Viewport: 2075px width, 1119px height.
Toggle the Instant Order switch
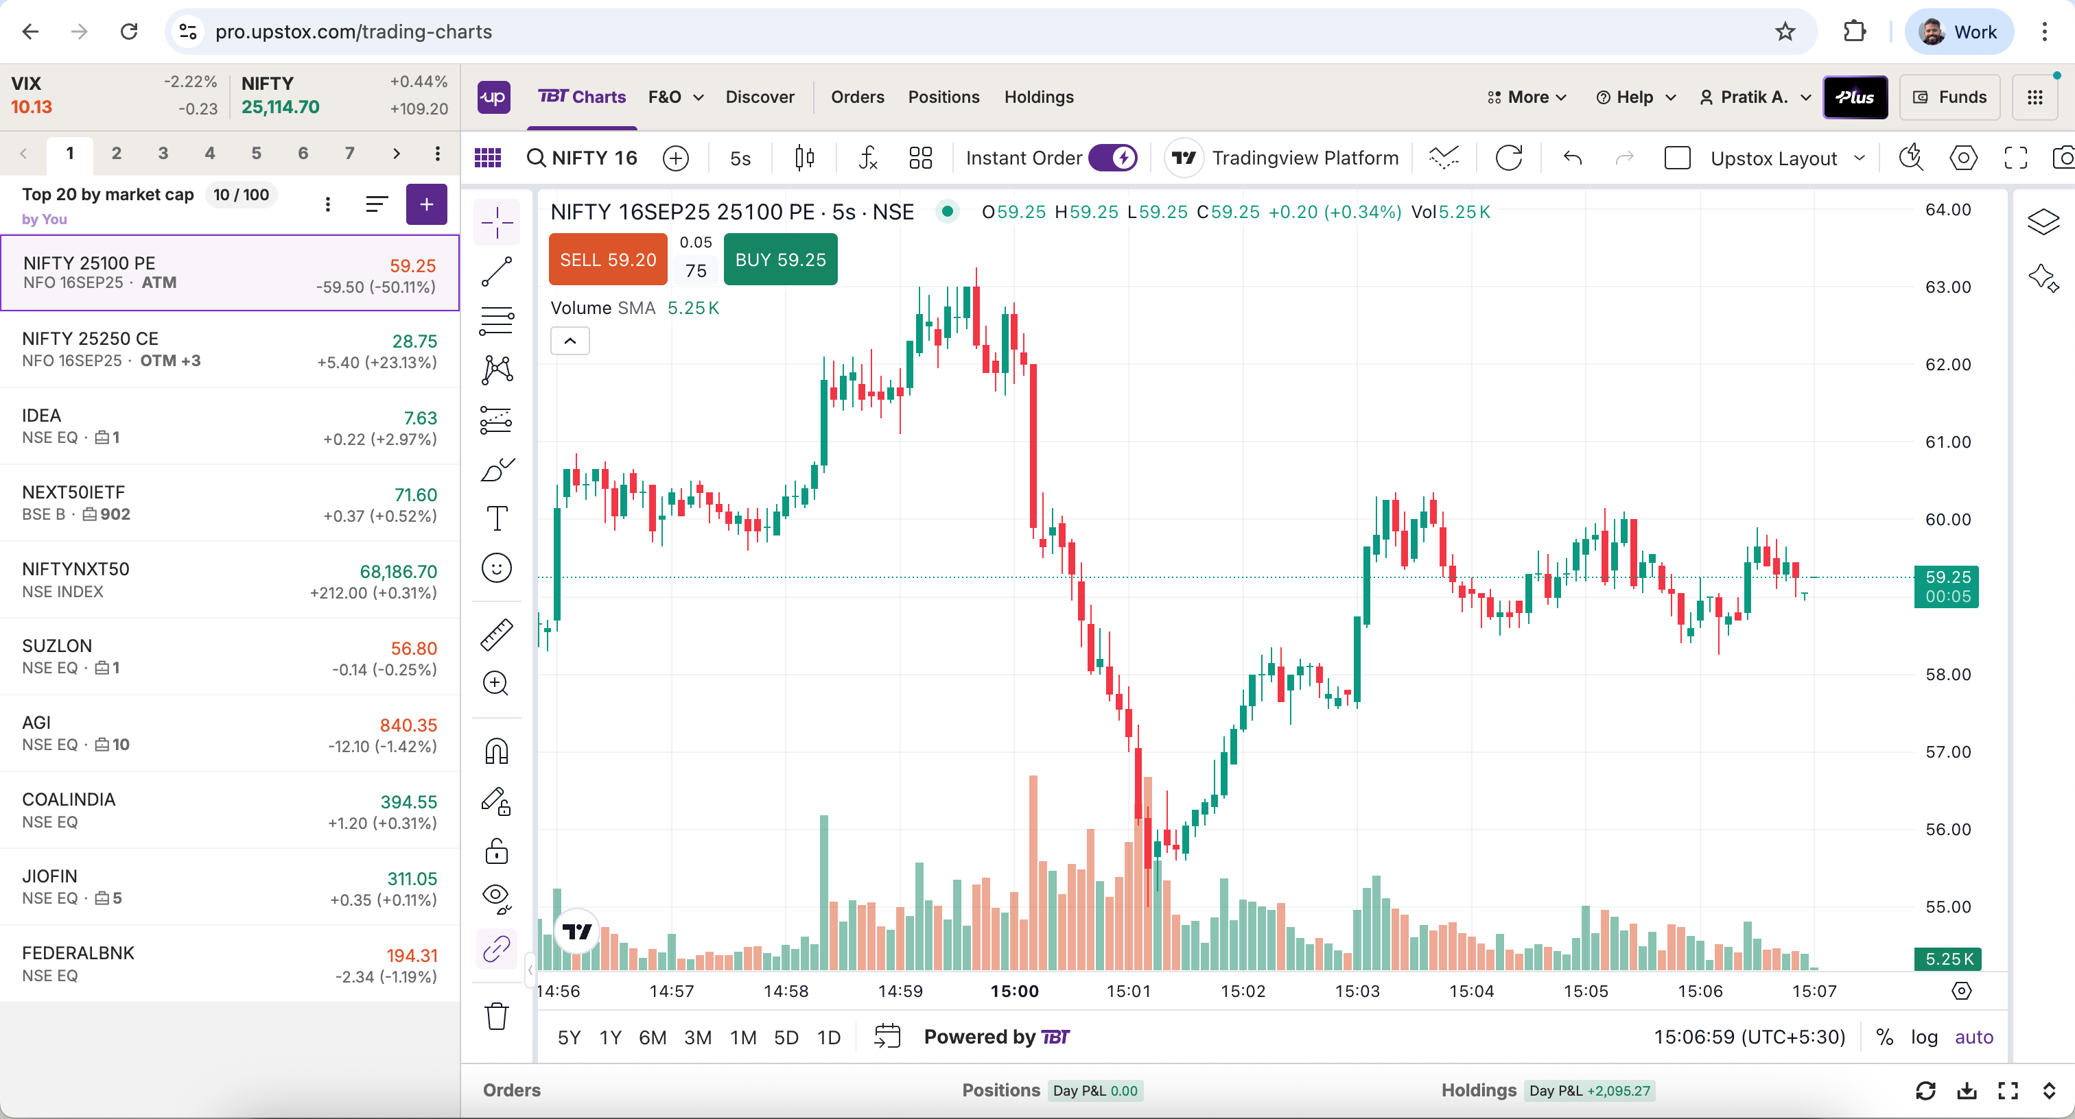[1113, 158]
